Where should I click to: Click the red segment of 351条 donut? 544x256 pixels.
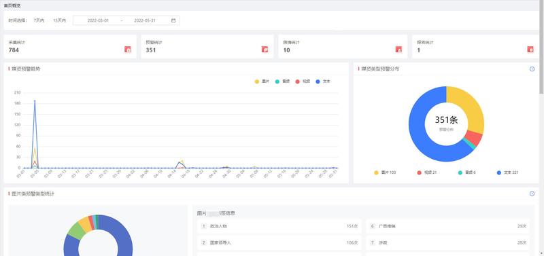[474, 138]
